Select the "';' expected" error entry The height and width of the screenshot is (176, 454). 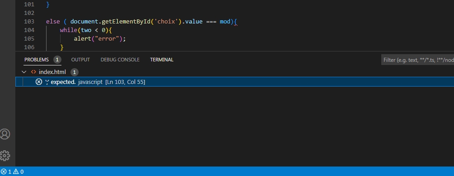[234, 82]
